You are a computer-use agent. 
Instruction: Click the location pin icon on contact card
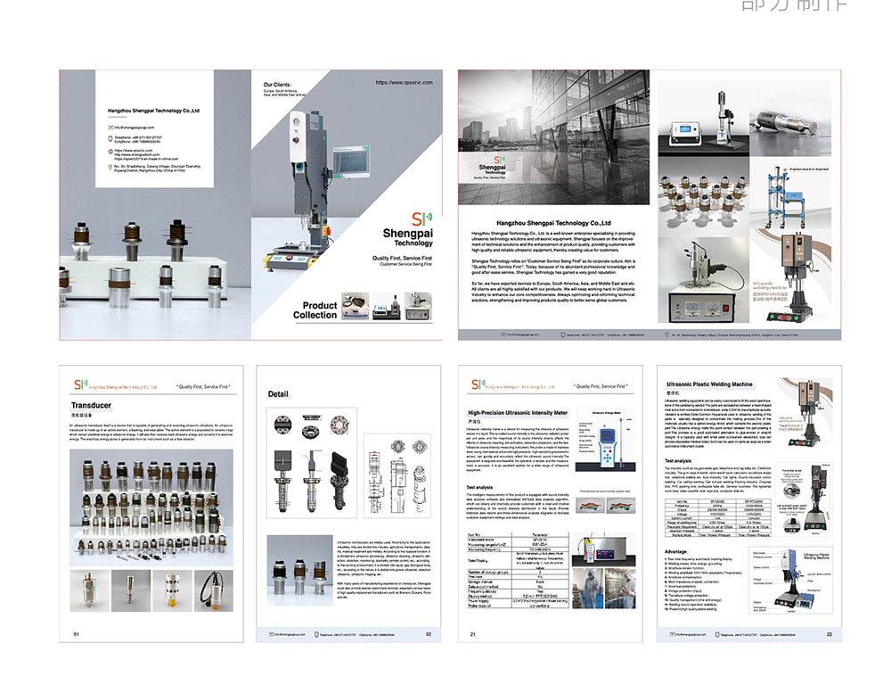110,168
